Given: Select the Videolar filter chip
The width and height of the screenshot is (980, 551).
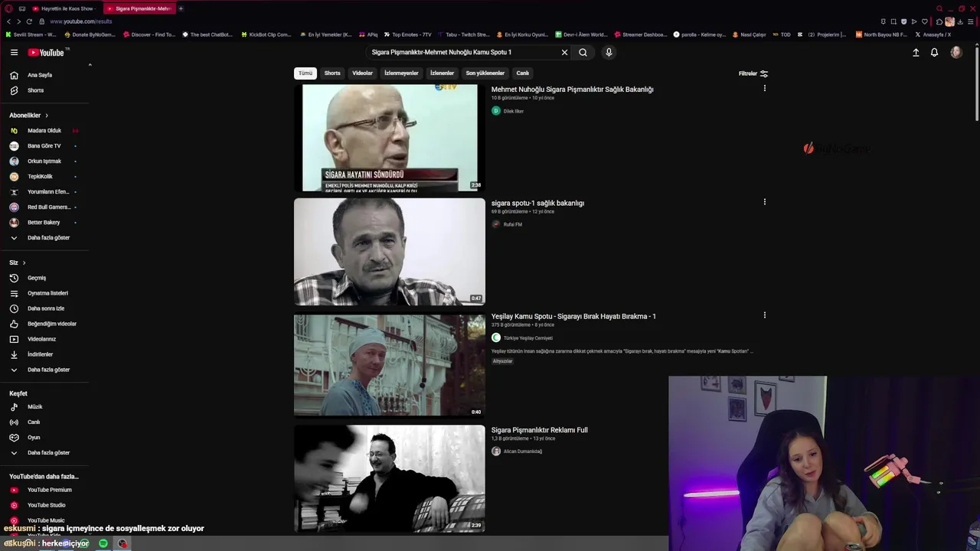Looking at the screenshot, I should point(362,73).
